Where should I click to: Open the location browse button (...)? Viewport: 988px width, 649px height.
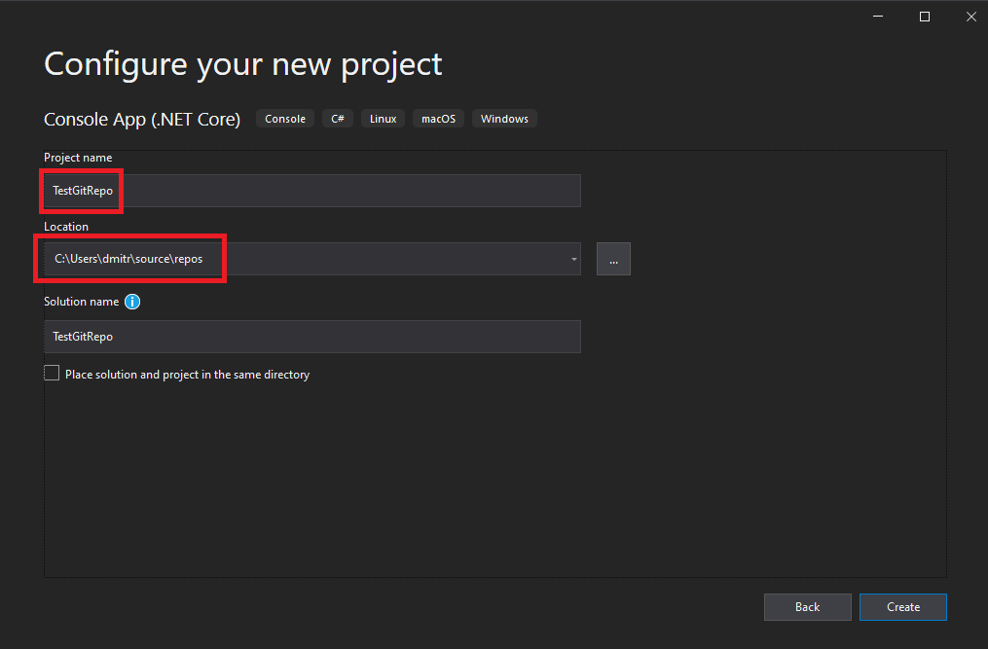click(x=613, y=259)
